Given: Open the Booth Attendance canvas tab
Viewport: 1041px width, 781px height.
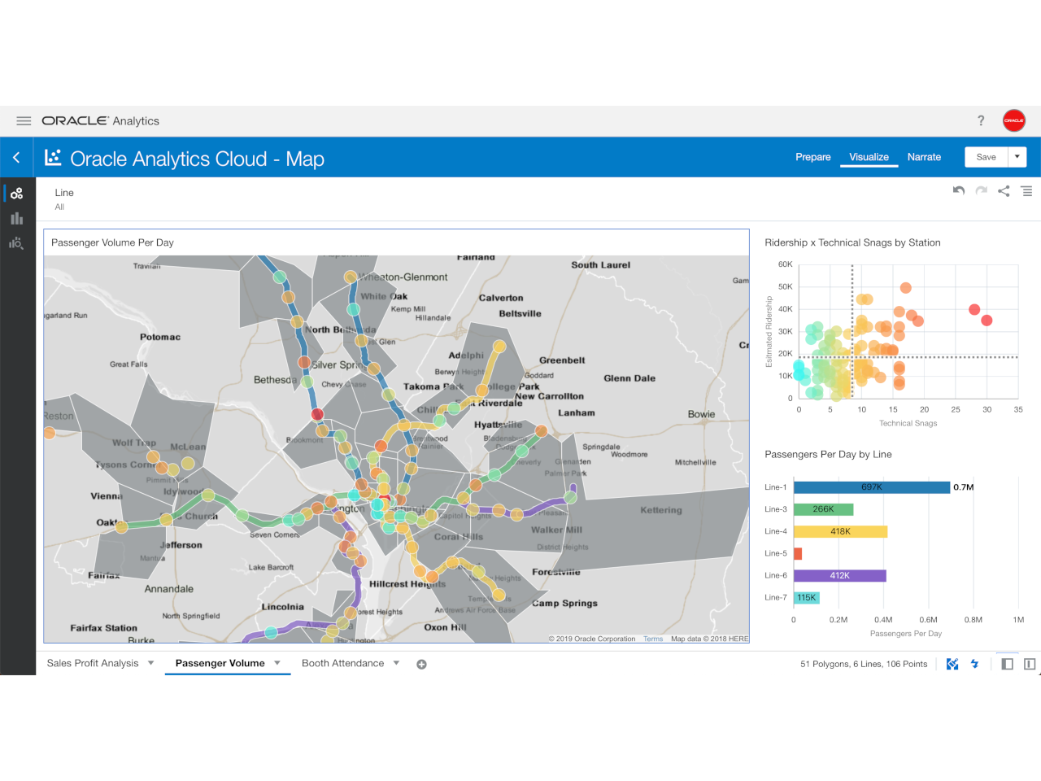Looking at the screenshot, I should click(342, 663).
